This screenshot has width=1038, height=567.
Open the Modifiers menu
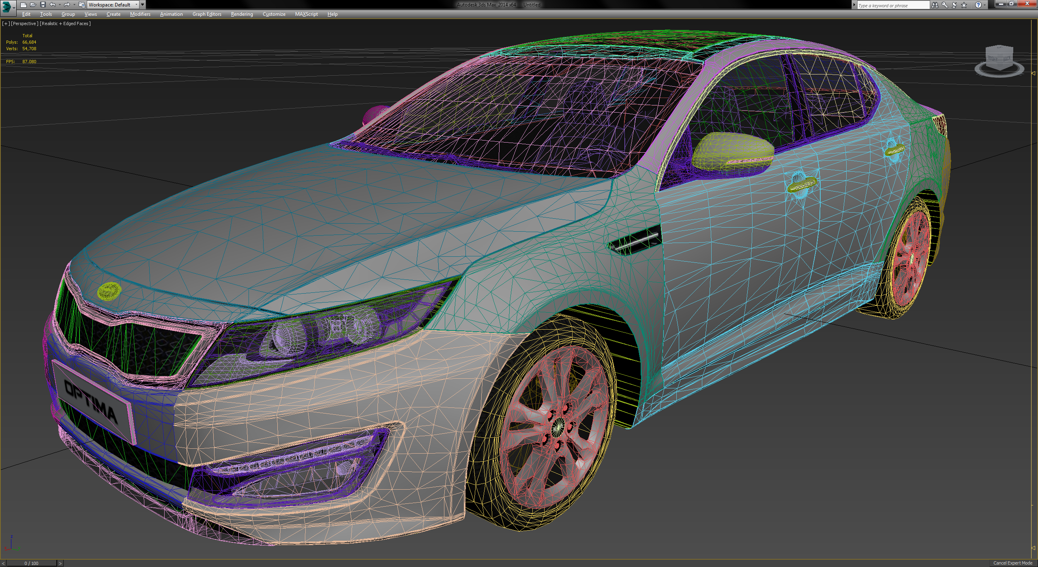tap(140, 14)
